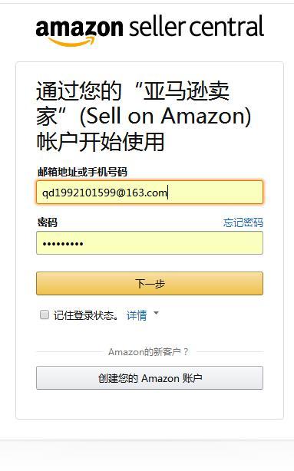The image size is (294, 471).
Task: Click 创建您的 Amazon 账户 button
Action: tap(150, 378)
